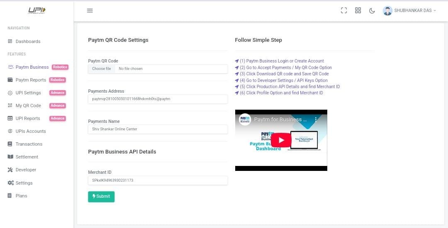Viewport: 448px width, 228px height.
Task: Click the user avatar picture
Action: pyautogui.click(x=387, y=10)
